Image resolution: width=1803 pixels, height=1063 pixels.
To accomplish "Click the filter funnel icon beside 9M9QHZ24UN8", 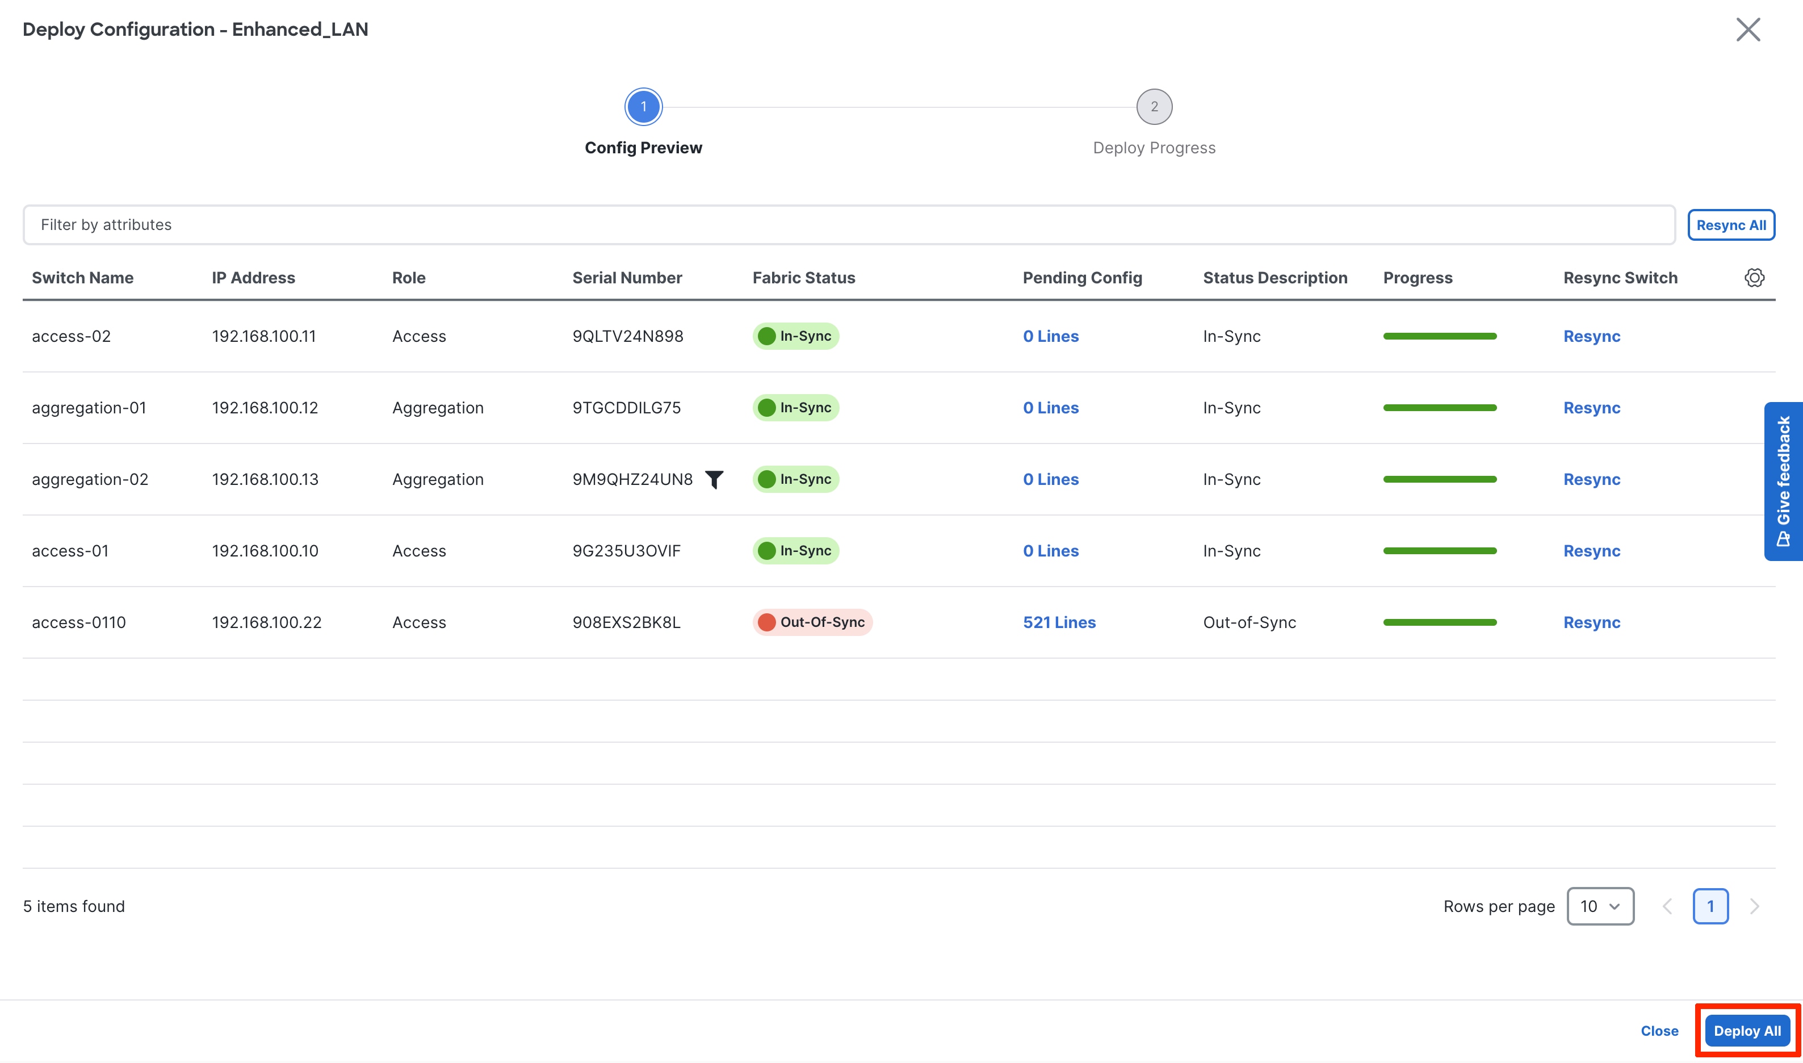I will point(714,479).
